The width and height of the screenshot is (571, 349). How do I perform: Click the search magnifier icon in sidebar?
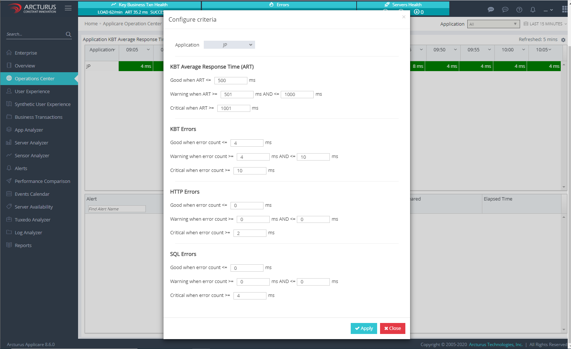69,34
